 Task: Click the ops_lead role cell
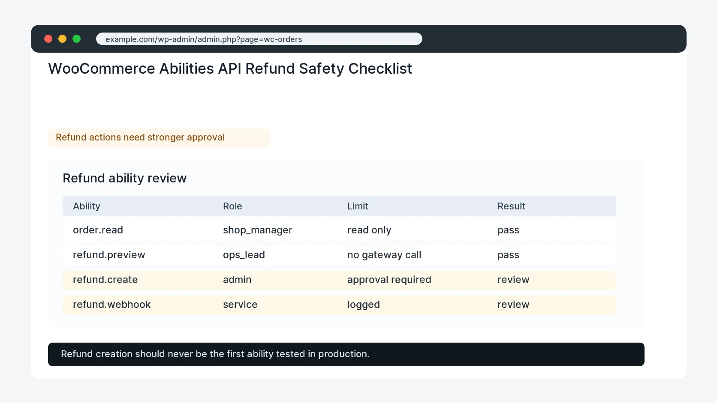(x=244, y=255)
